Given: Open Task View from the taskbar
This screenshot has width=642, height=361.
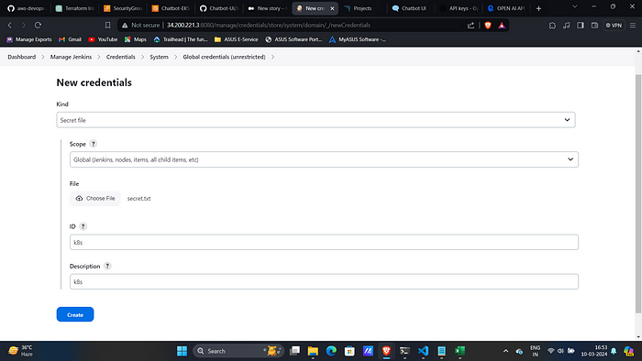Looking at the screenshot, I should [294, 351].
